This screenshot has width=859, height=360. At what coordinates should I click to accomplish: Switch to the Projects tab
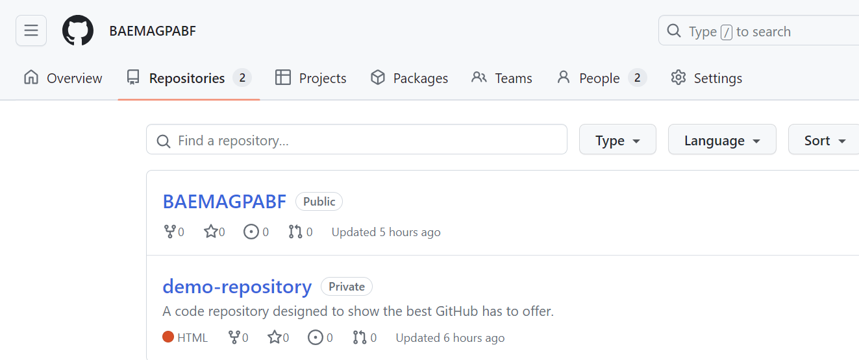311,78
